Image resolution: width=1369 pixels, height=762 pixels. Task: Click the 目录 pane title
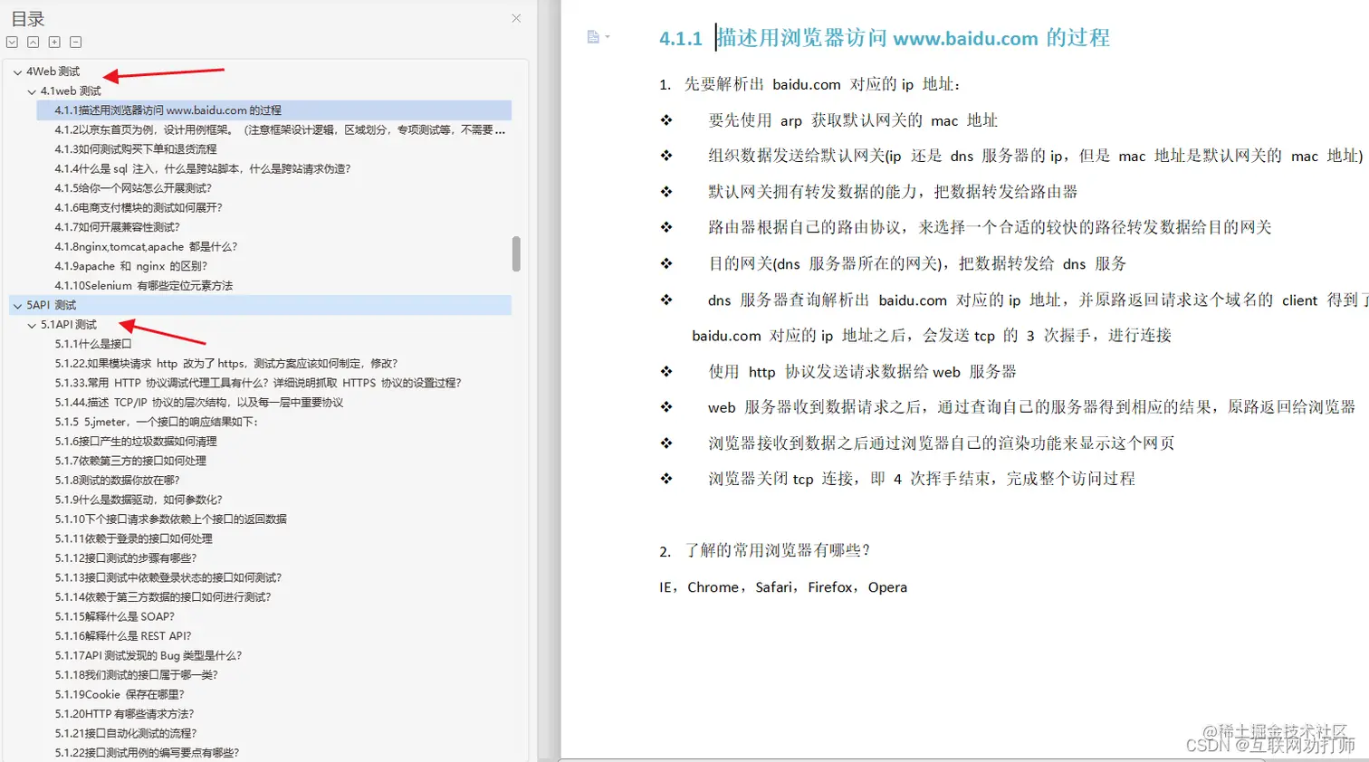(27, 19)
